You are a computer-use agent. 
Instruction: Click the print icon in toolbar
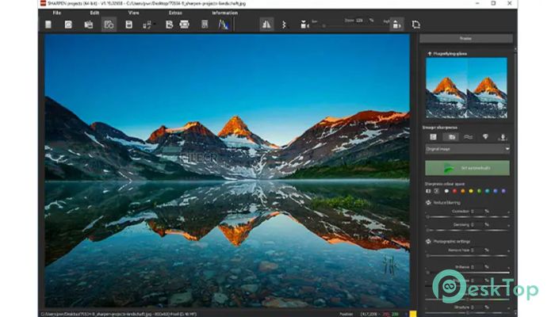[185, 25]
